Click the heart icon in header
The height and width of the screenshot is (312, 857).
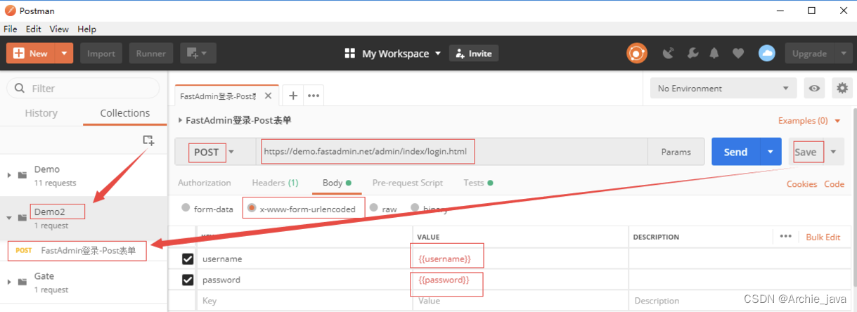tap(737, 53)
